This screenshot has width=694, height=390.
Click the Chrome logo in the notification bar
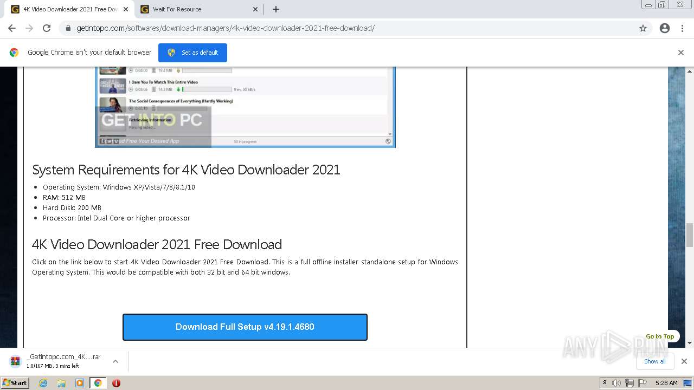point(14,53)
